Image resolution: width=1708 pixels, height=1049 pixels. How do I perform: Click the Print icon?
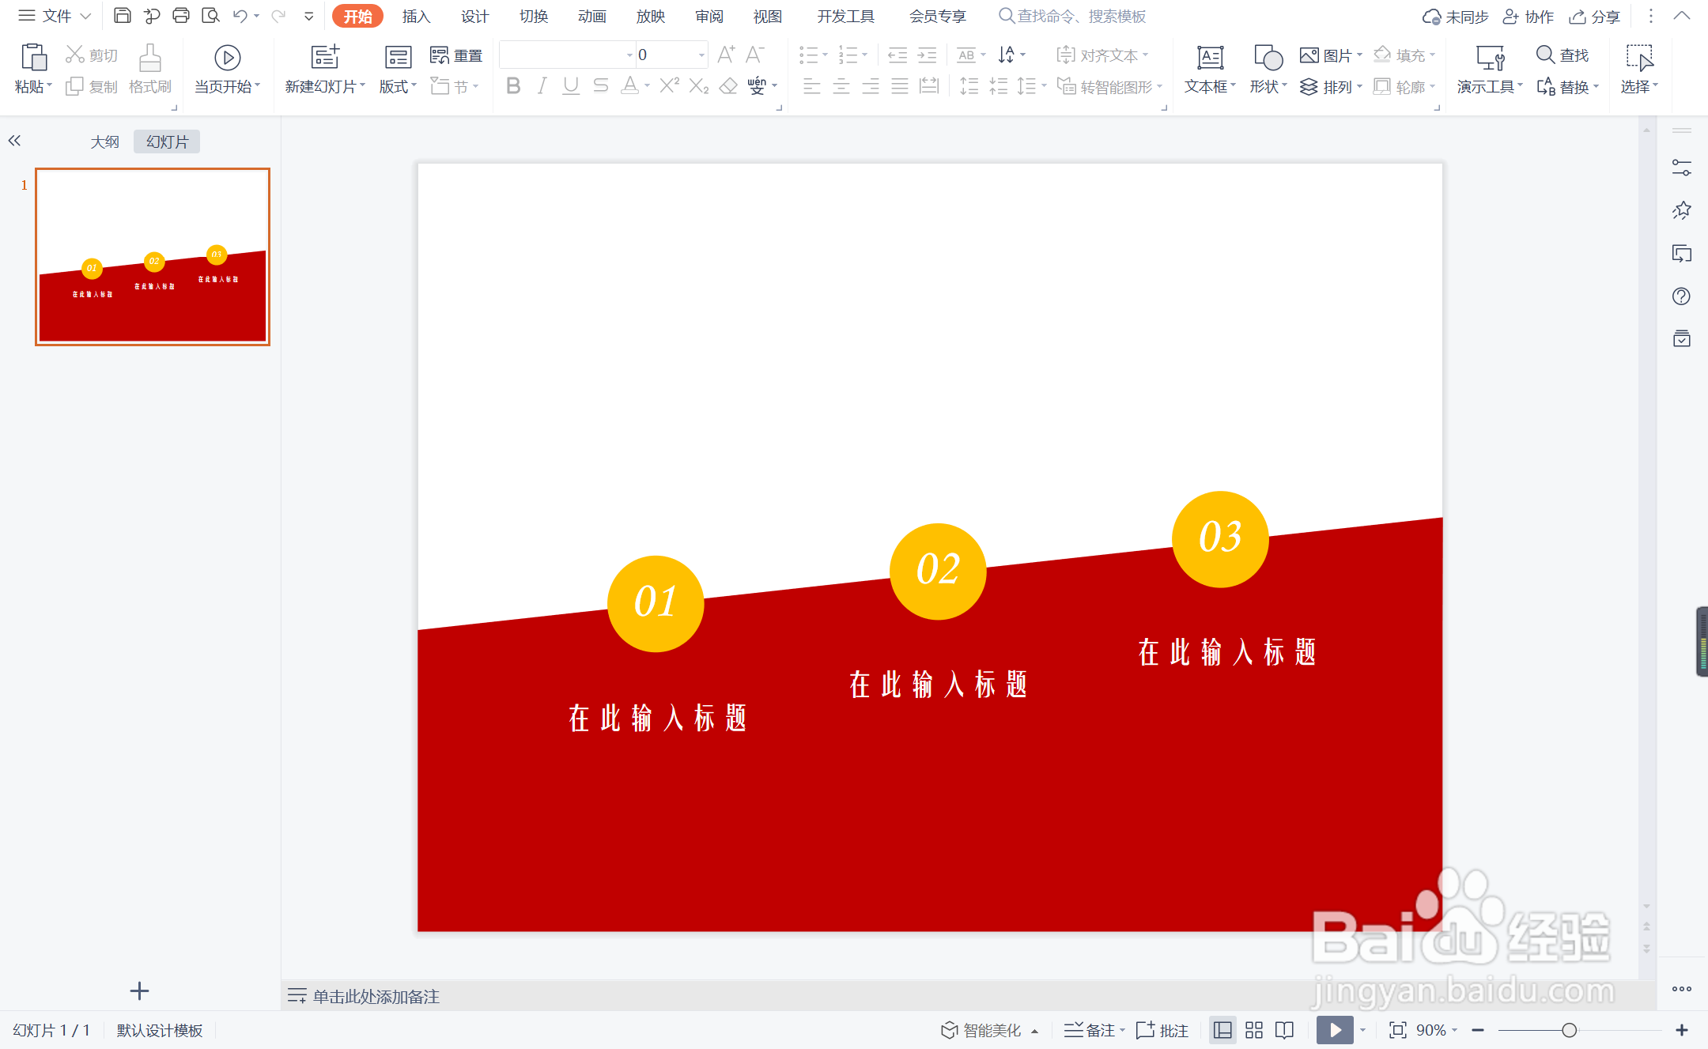[181, 16]
